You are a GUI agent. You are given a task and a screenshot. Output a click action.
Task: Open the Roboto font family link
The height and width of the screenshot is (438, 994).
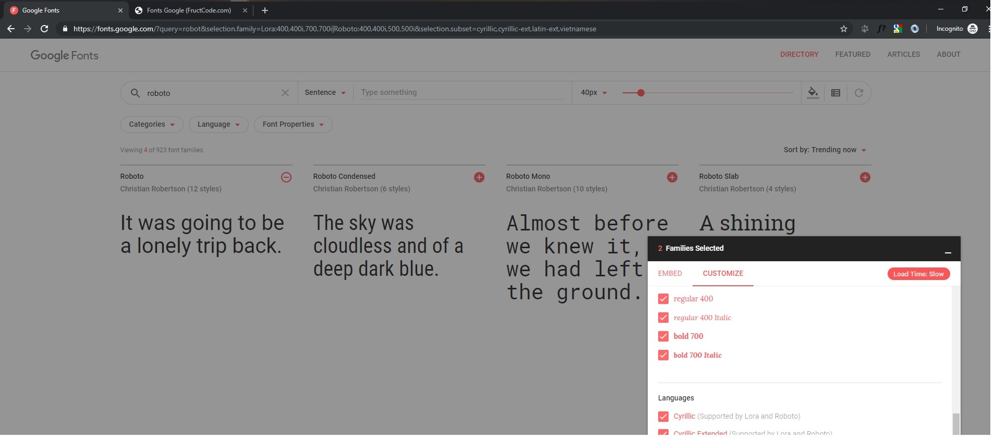point(132,176)
